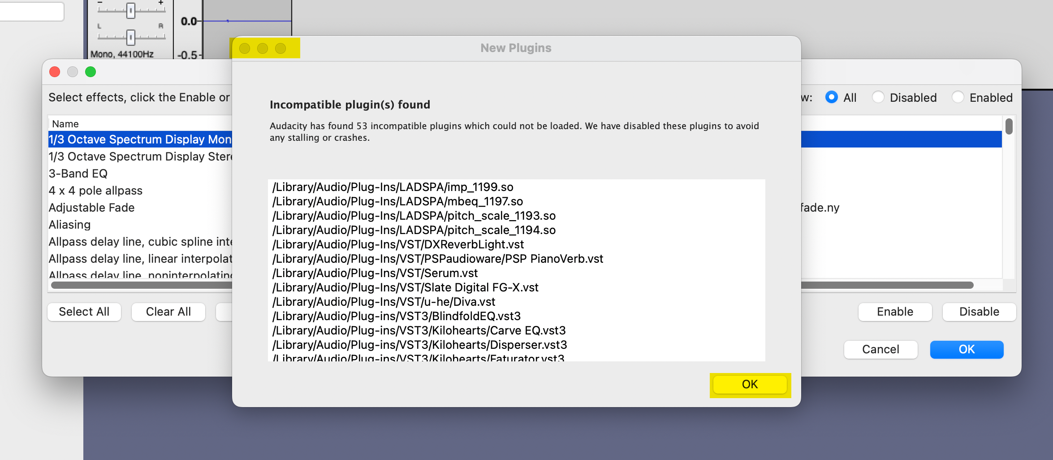Select the All radio button

click(x=832, y=97)
